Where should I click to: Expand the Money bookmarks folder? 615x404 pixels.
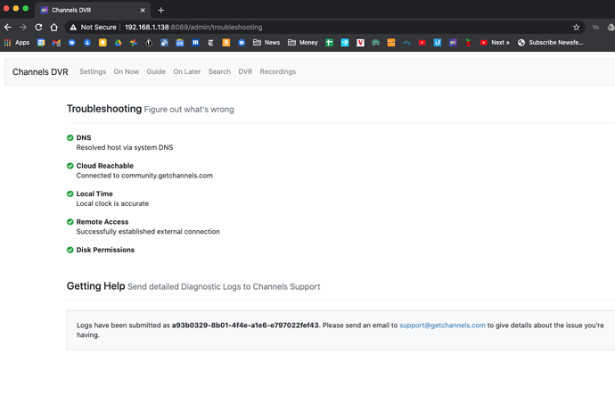point(302,43)
